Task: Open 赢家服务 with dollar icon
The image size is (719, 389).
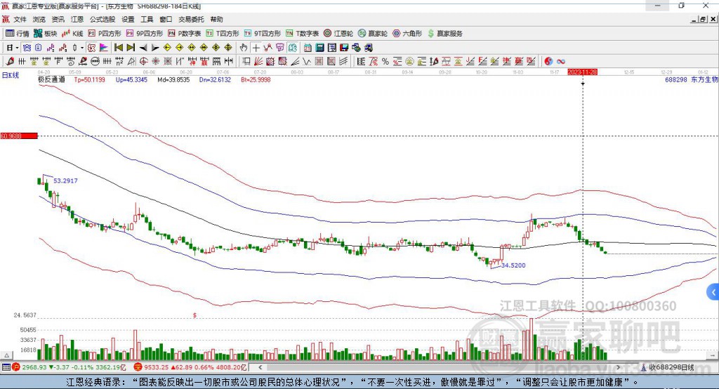Action: pos(444,34)
